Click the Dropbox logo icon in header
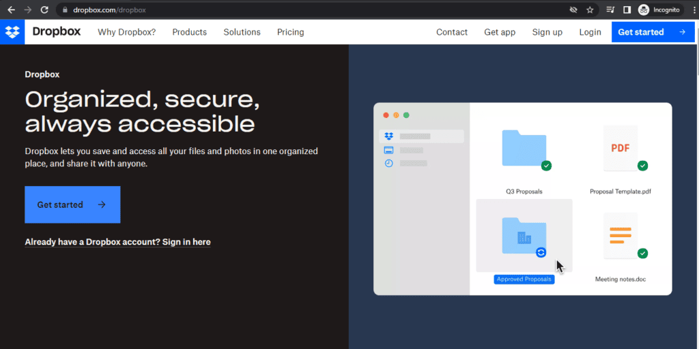The height and width of the screenshot is (349, 699). 12,32
